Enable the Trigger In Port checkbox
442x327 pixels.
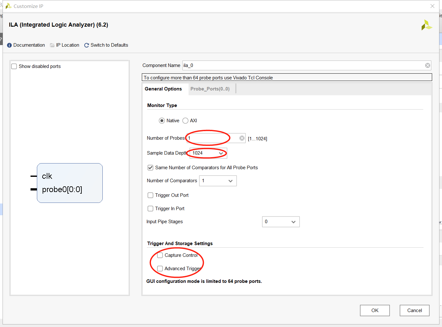150,209
